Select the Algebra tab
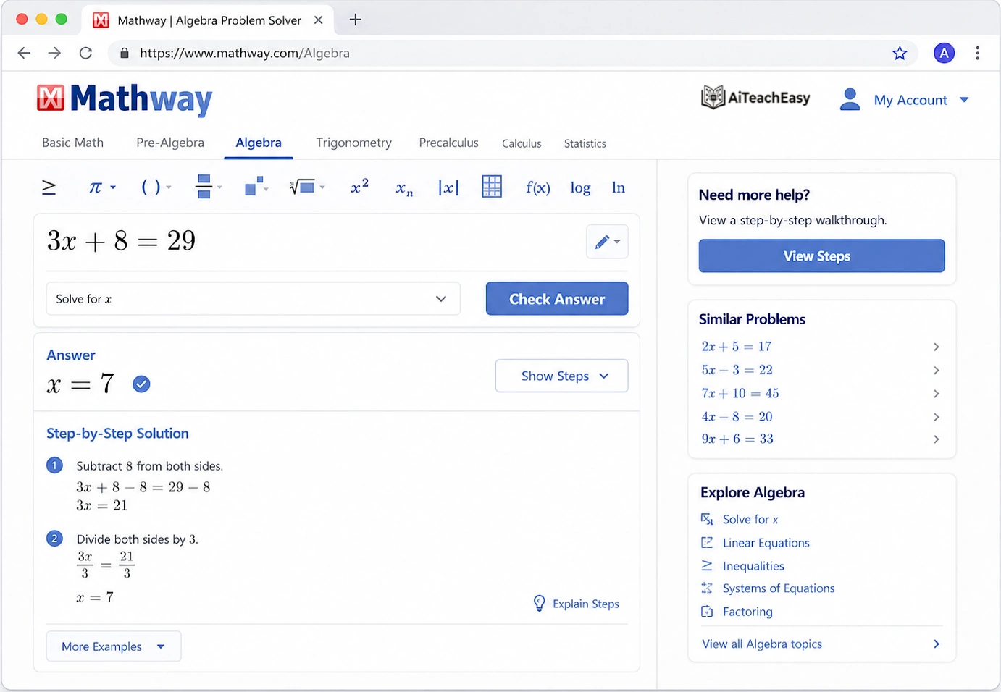 [259, 143]
